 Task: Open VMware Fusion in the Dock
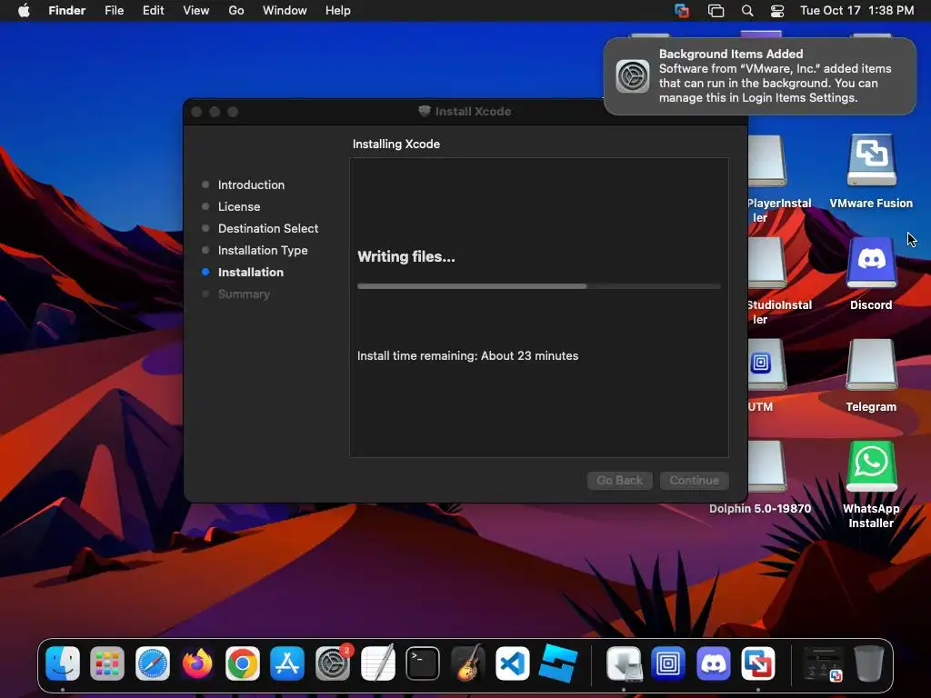(x=758, y=663)
